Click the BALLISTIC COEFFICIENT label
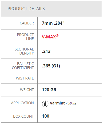 23,66
